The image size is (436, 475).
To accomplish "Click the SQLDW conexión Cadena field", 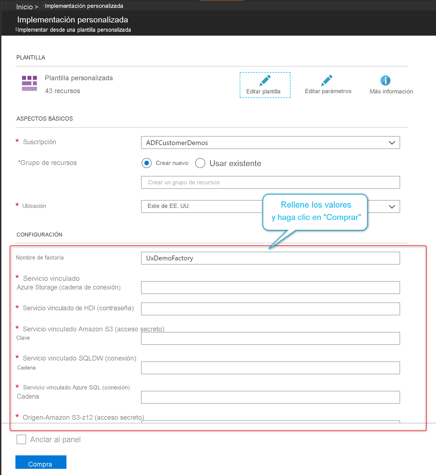I will (x=270, y=368).
